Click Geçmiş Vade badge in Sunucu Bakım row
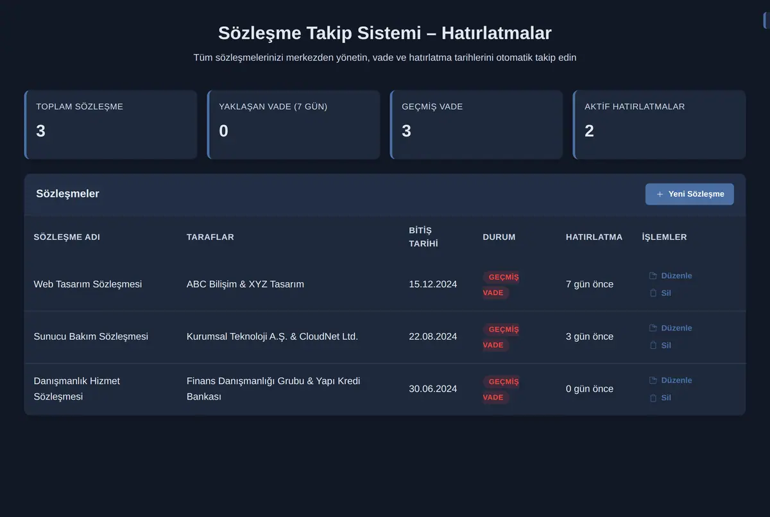The image size is (770, 517). [501, 337]
